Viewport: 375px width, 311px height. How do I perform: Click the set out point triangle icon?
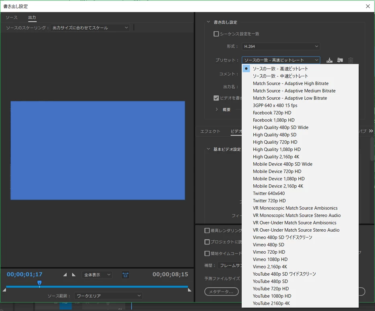click(73, 275)
